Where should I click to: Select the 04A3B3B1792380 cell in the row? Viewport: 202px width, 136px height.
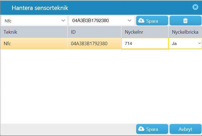[x=94, y=44]
